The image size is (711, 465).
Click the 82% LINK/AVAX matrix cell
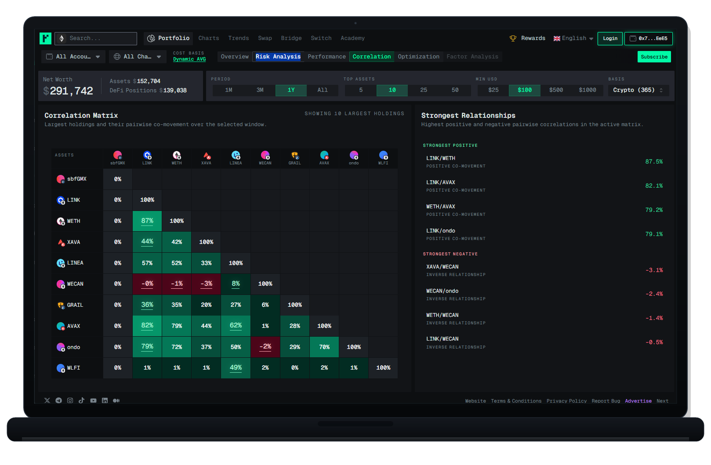[147, 326]
